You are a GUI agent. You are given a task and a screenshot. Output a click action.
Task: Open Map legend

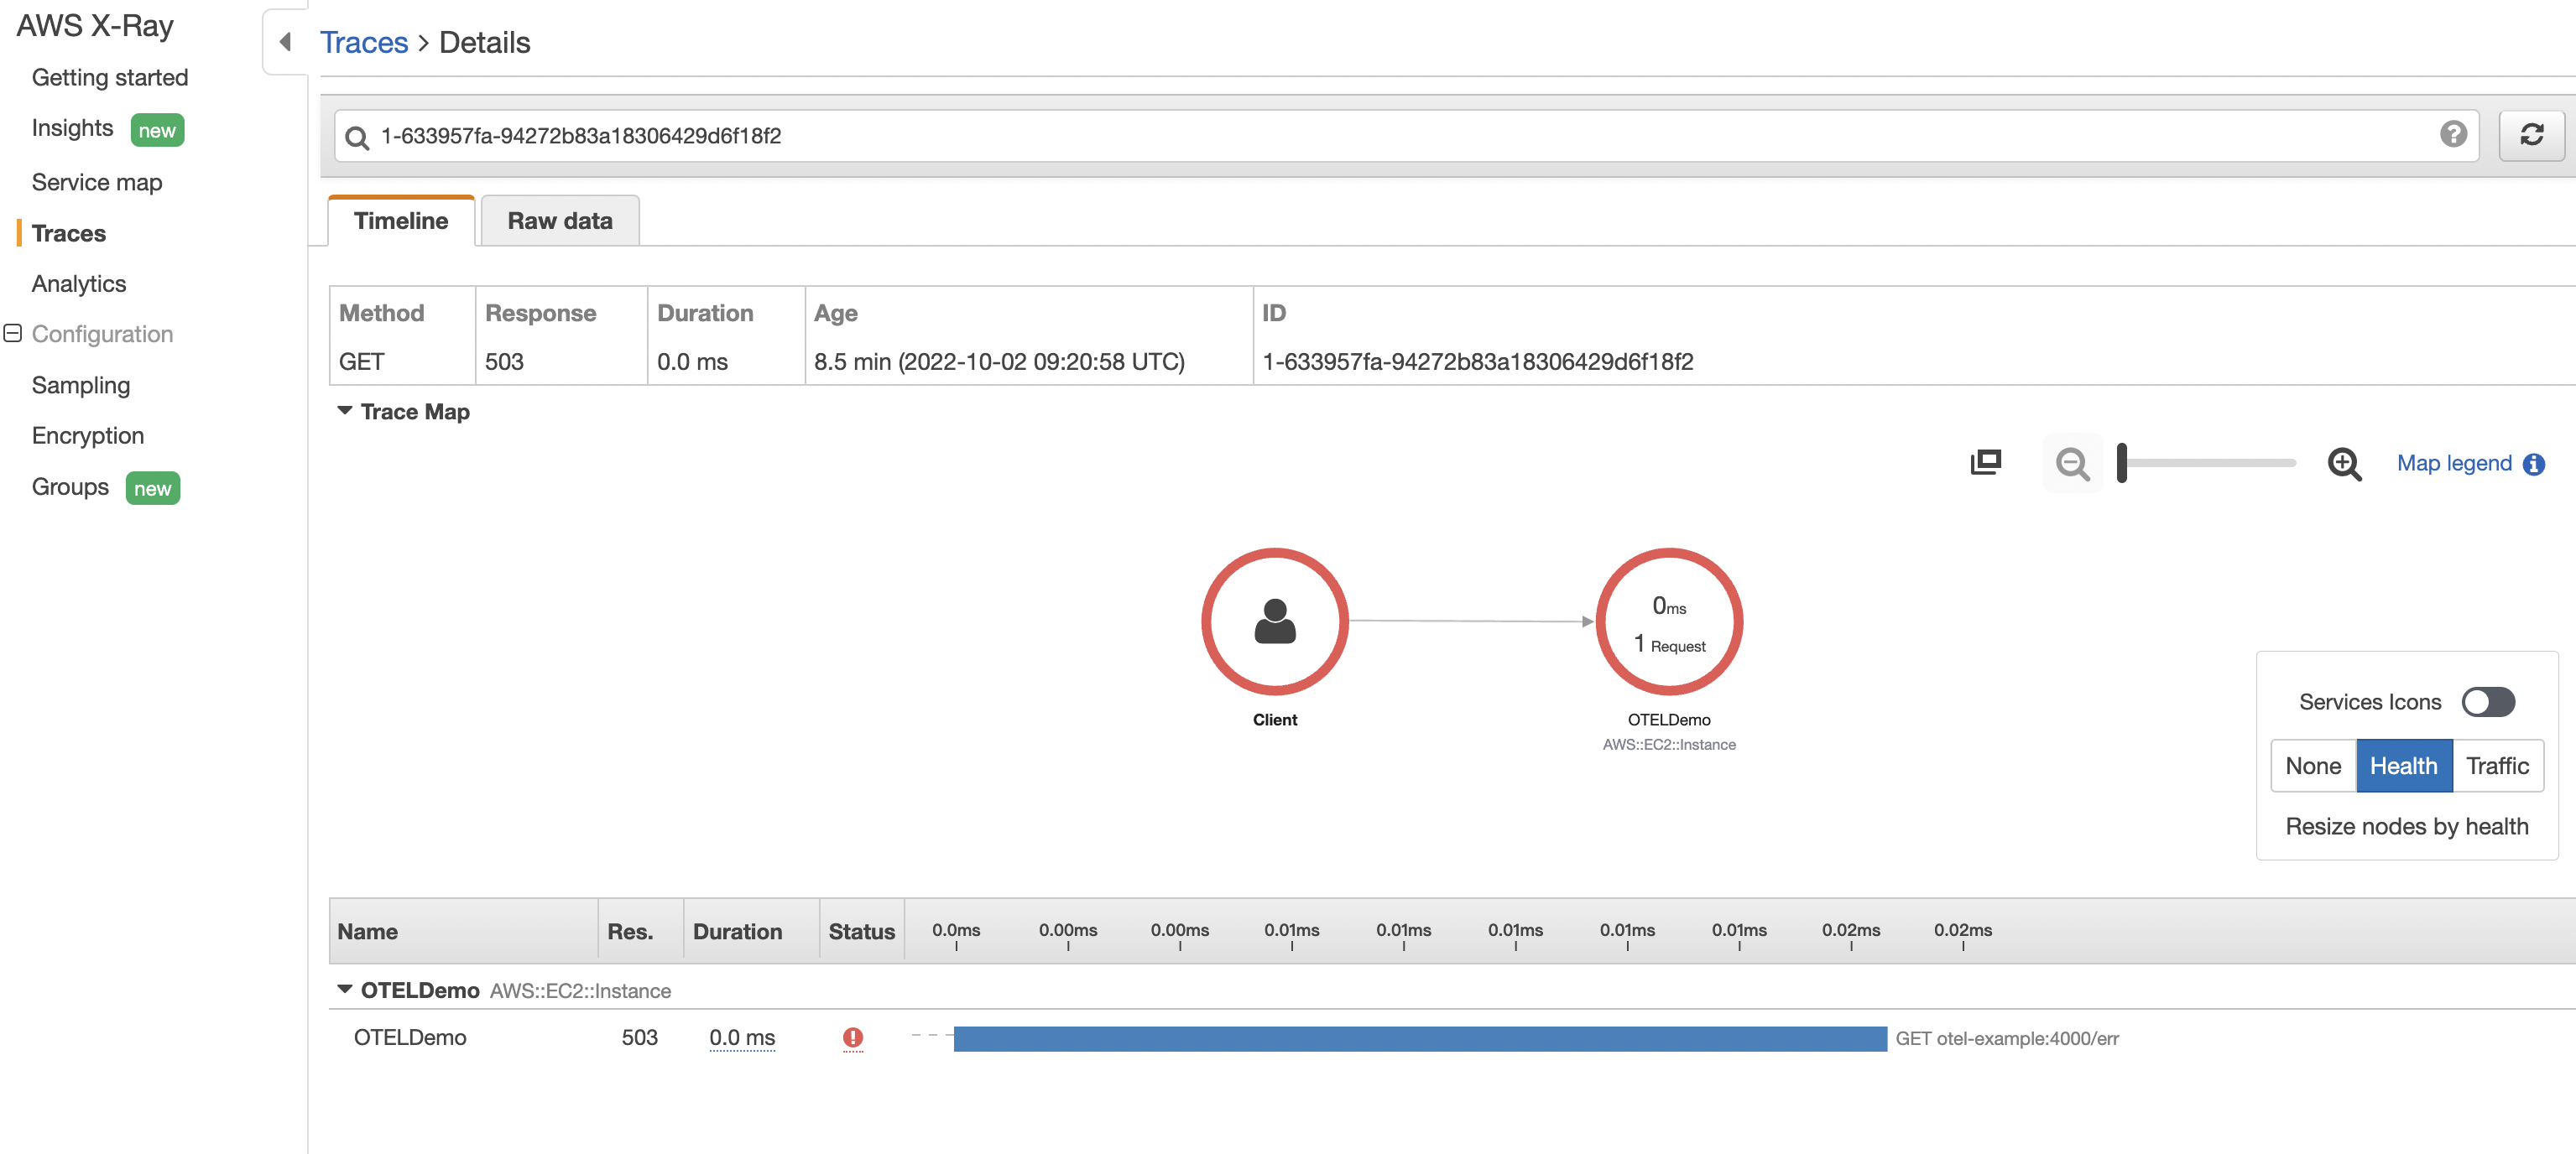[x=2454, y=463]
